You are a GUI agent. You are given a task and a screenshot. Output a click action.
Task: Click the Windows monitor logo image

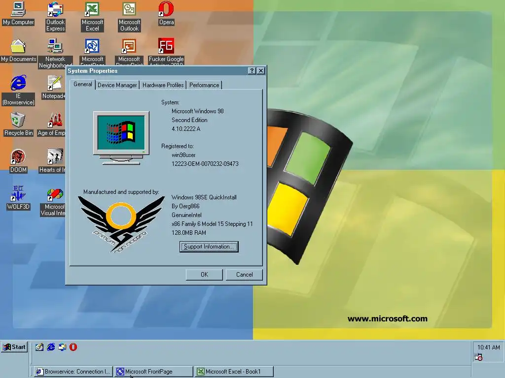point(121,138)
